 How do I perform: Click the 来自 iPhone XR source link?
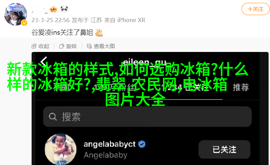point(125,20)
